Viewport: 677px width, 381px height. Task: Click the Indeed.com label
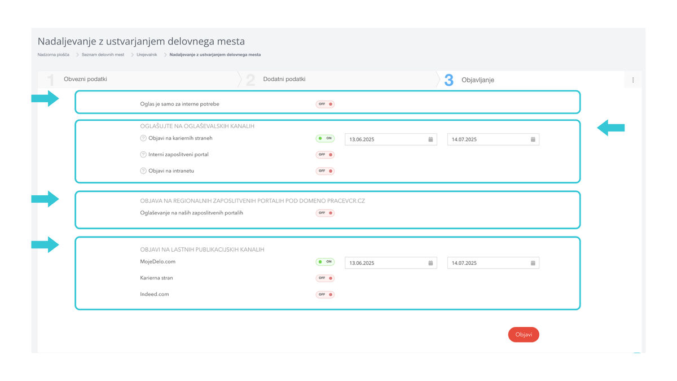(155, 294)
